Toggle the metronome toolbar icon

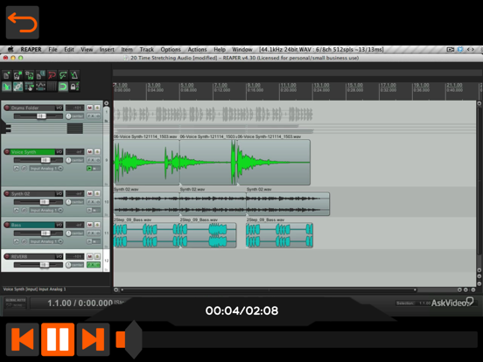tap(74, 75)
